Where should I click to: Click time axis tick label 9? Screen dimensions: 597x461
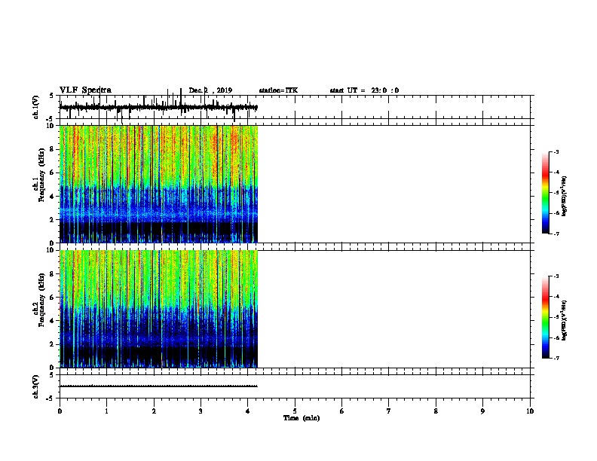tap(482, 411)
